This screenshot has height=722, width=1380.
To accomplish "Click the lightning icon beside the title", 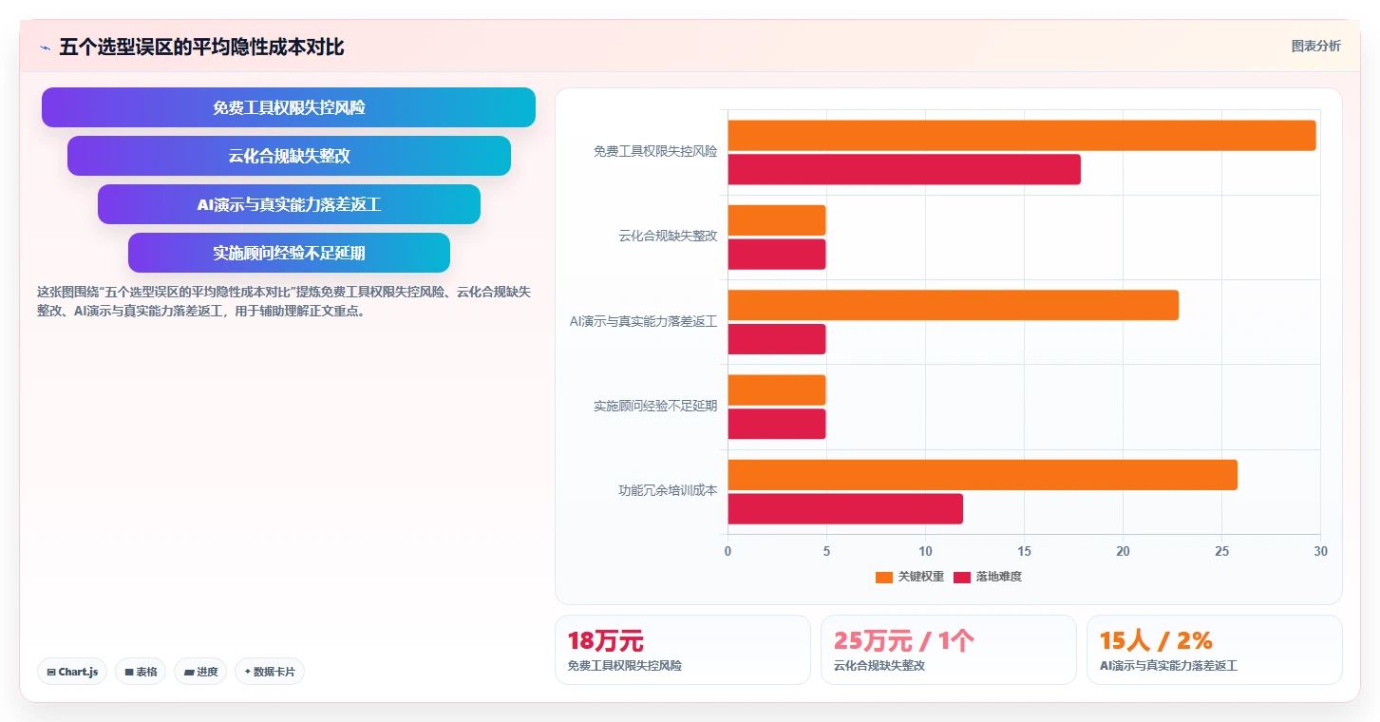I will pos(45,47).
